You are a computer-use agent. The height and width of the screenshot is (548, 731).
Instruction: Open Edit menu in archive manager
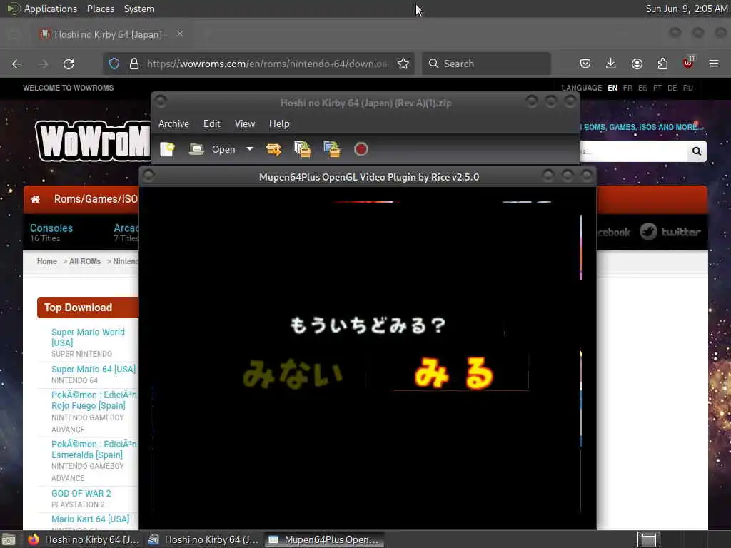[x=211, y=123]
